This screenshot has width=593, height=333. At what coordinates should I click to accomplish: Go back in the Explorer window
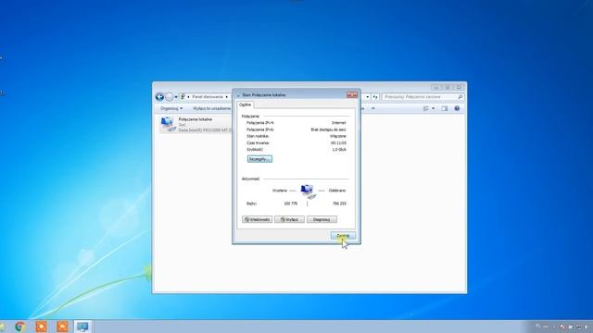(159, 97)
